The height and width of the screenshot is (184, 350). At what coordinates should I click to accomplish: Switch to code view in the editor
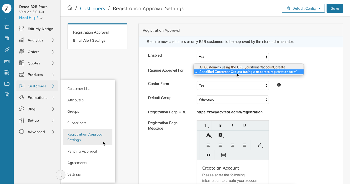(208, 155)
